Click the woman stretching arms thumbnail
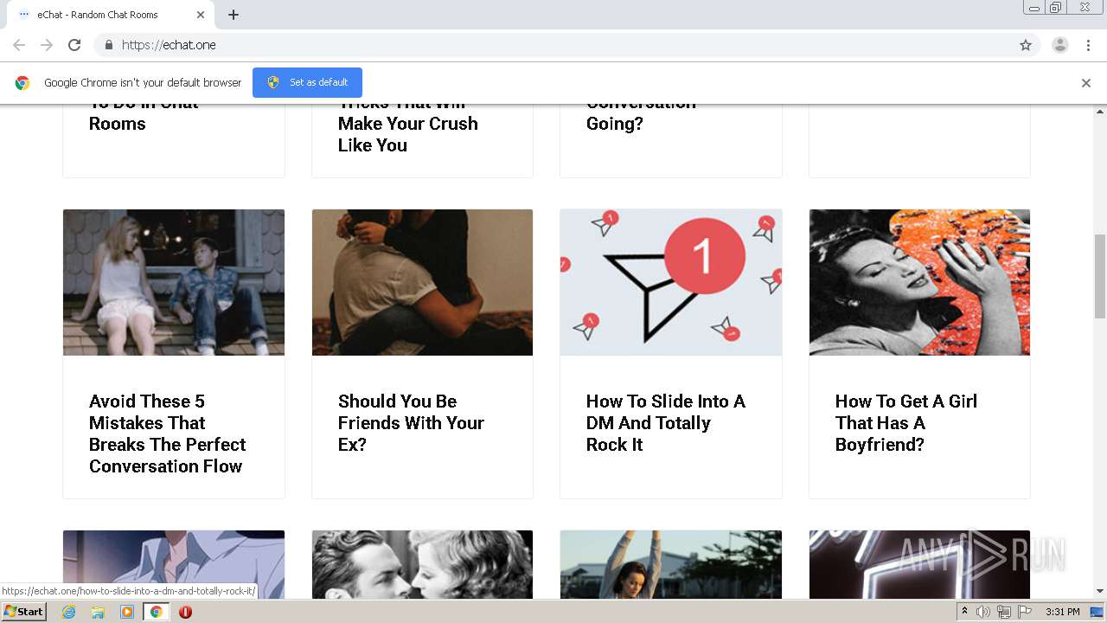This screenshot has width=1107, height=623. click(x=671, y=564)
